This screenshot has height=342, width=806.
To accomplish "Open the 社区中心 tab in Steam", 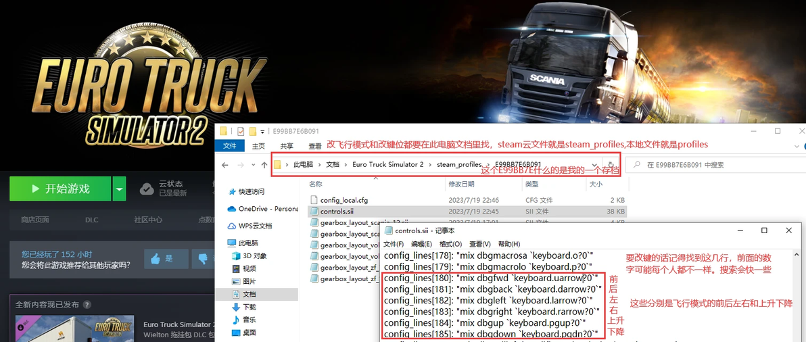I will pos(149,220).
